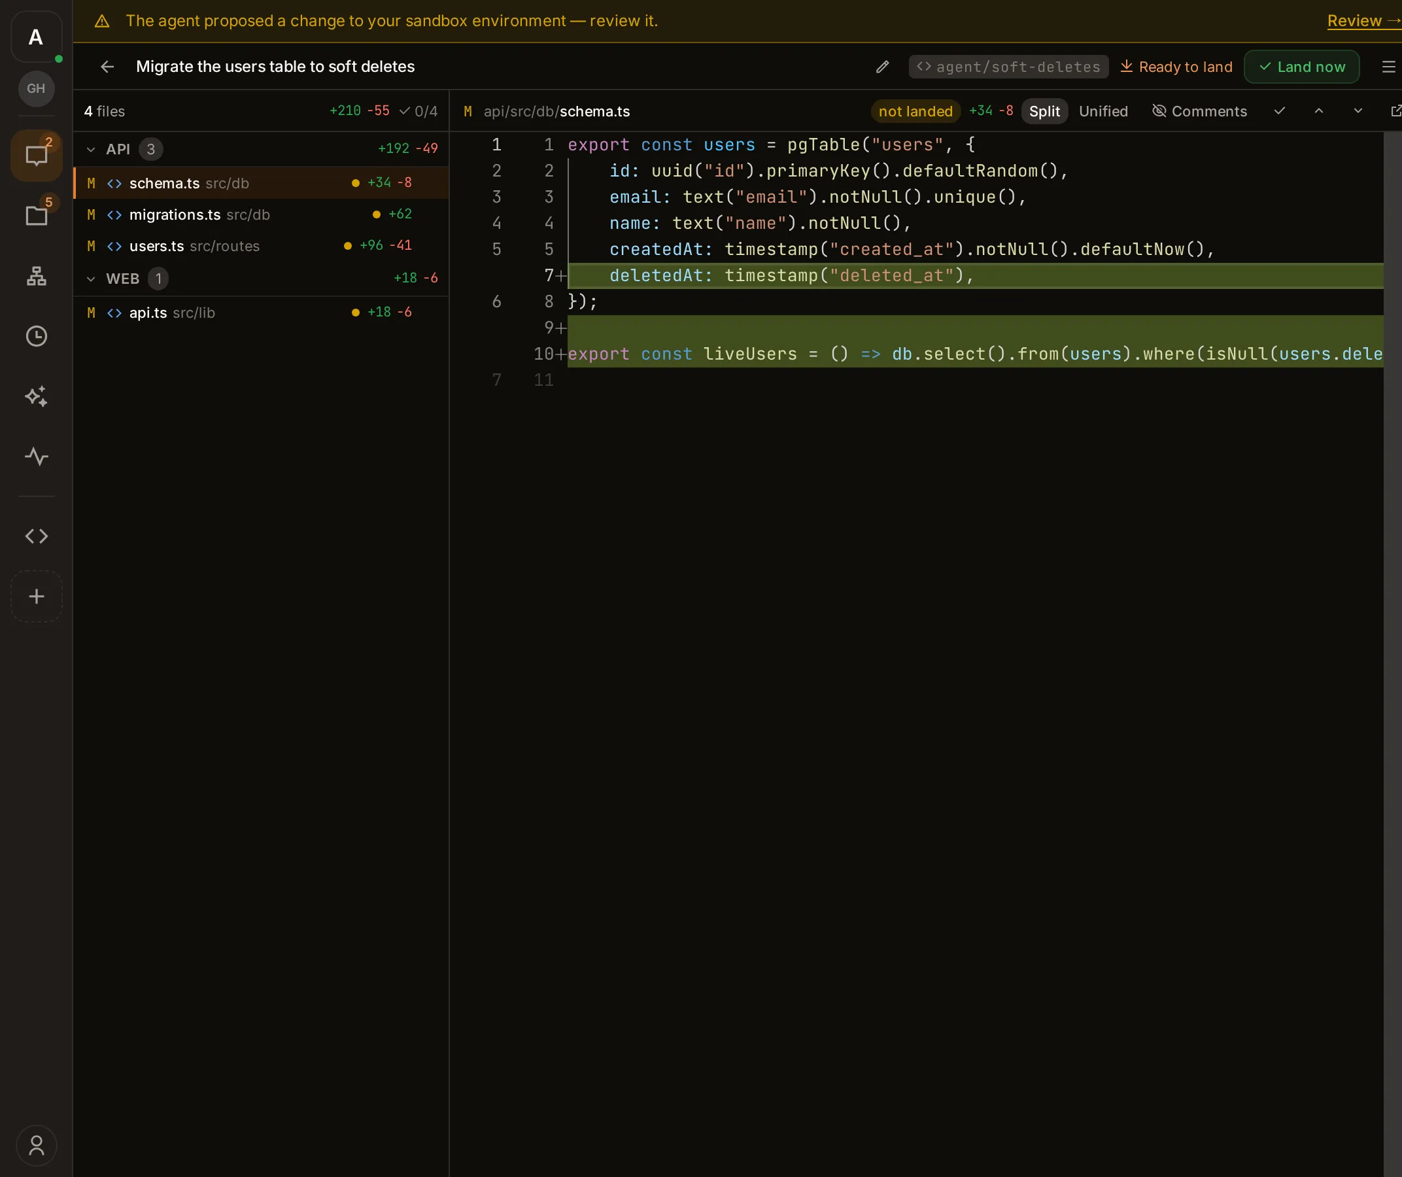This screenshot has height=1177, width=1402.
Task: Open the history clock sidebar icon
Action: [36, 336]
